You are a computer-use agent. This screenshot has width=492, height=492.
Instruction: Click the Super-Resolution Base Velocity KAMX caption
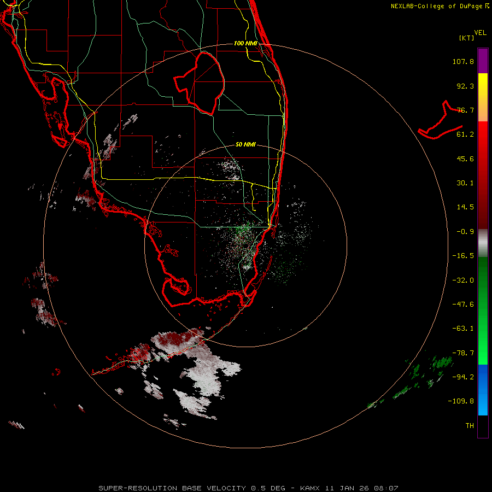[249, 488]
